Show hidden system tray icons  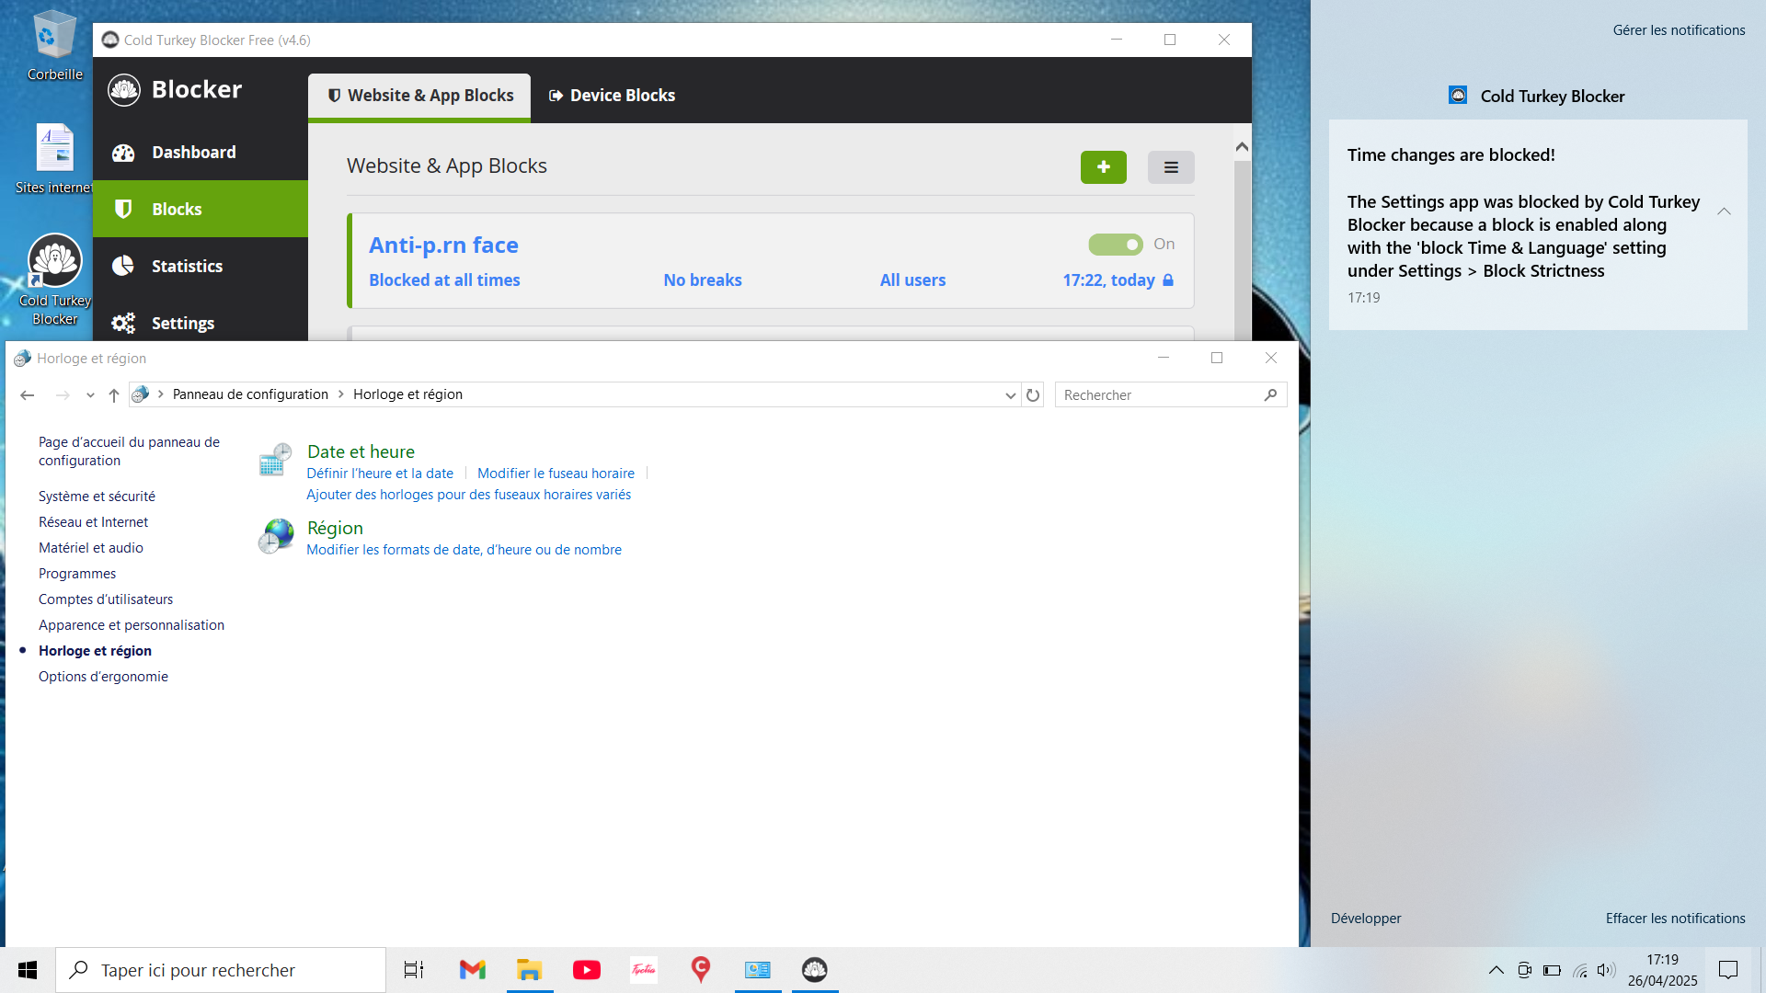tap(1497, 970)
